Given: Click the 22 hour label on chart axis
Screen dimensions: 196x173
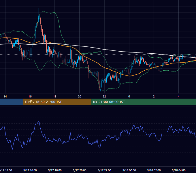Looking at the screenshot, I should point(104,97).
